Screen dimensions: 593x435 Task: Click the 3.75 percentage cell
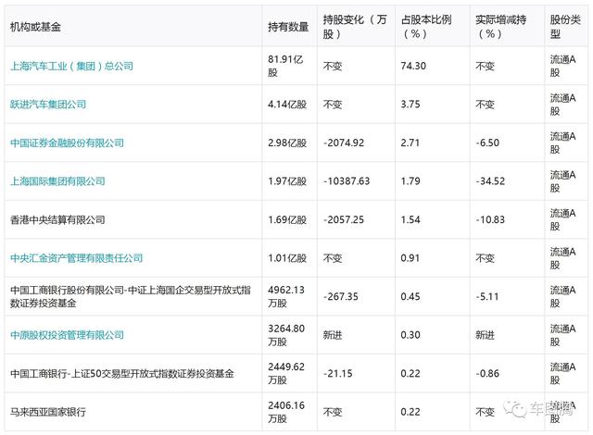410,105
